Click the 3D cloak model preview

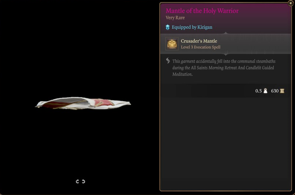(x=83, y=103)
